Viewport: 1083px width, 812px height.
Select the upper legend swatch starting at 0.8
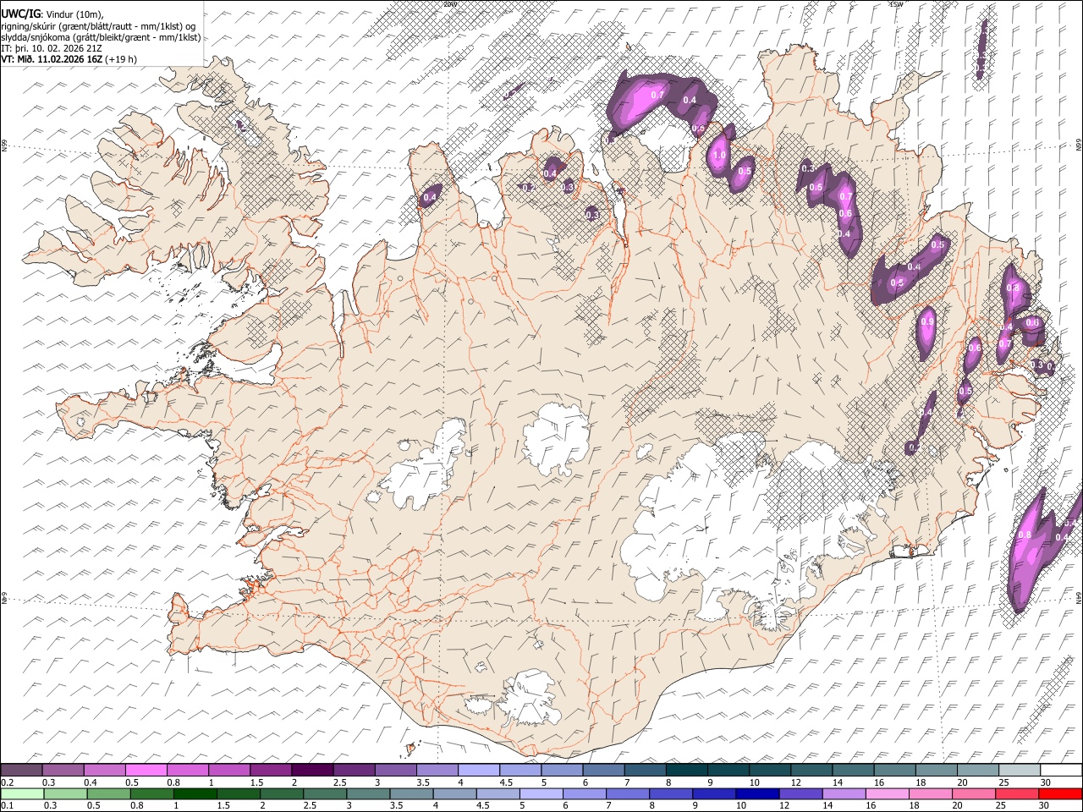tap(188, 771)
